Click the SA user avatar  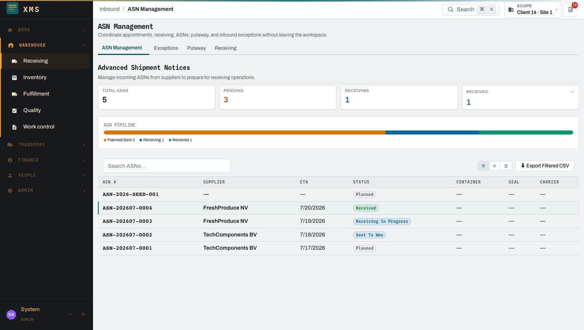(11, 314)
